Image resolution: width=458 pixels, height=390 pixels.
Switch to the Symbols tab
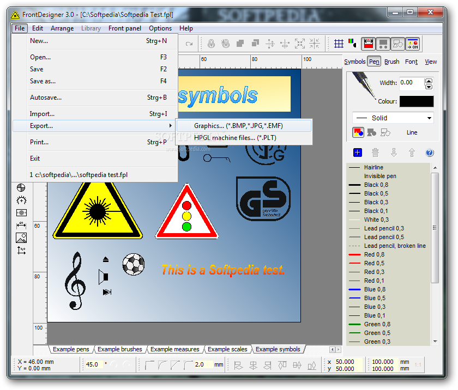[354, 62]
